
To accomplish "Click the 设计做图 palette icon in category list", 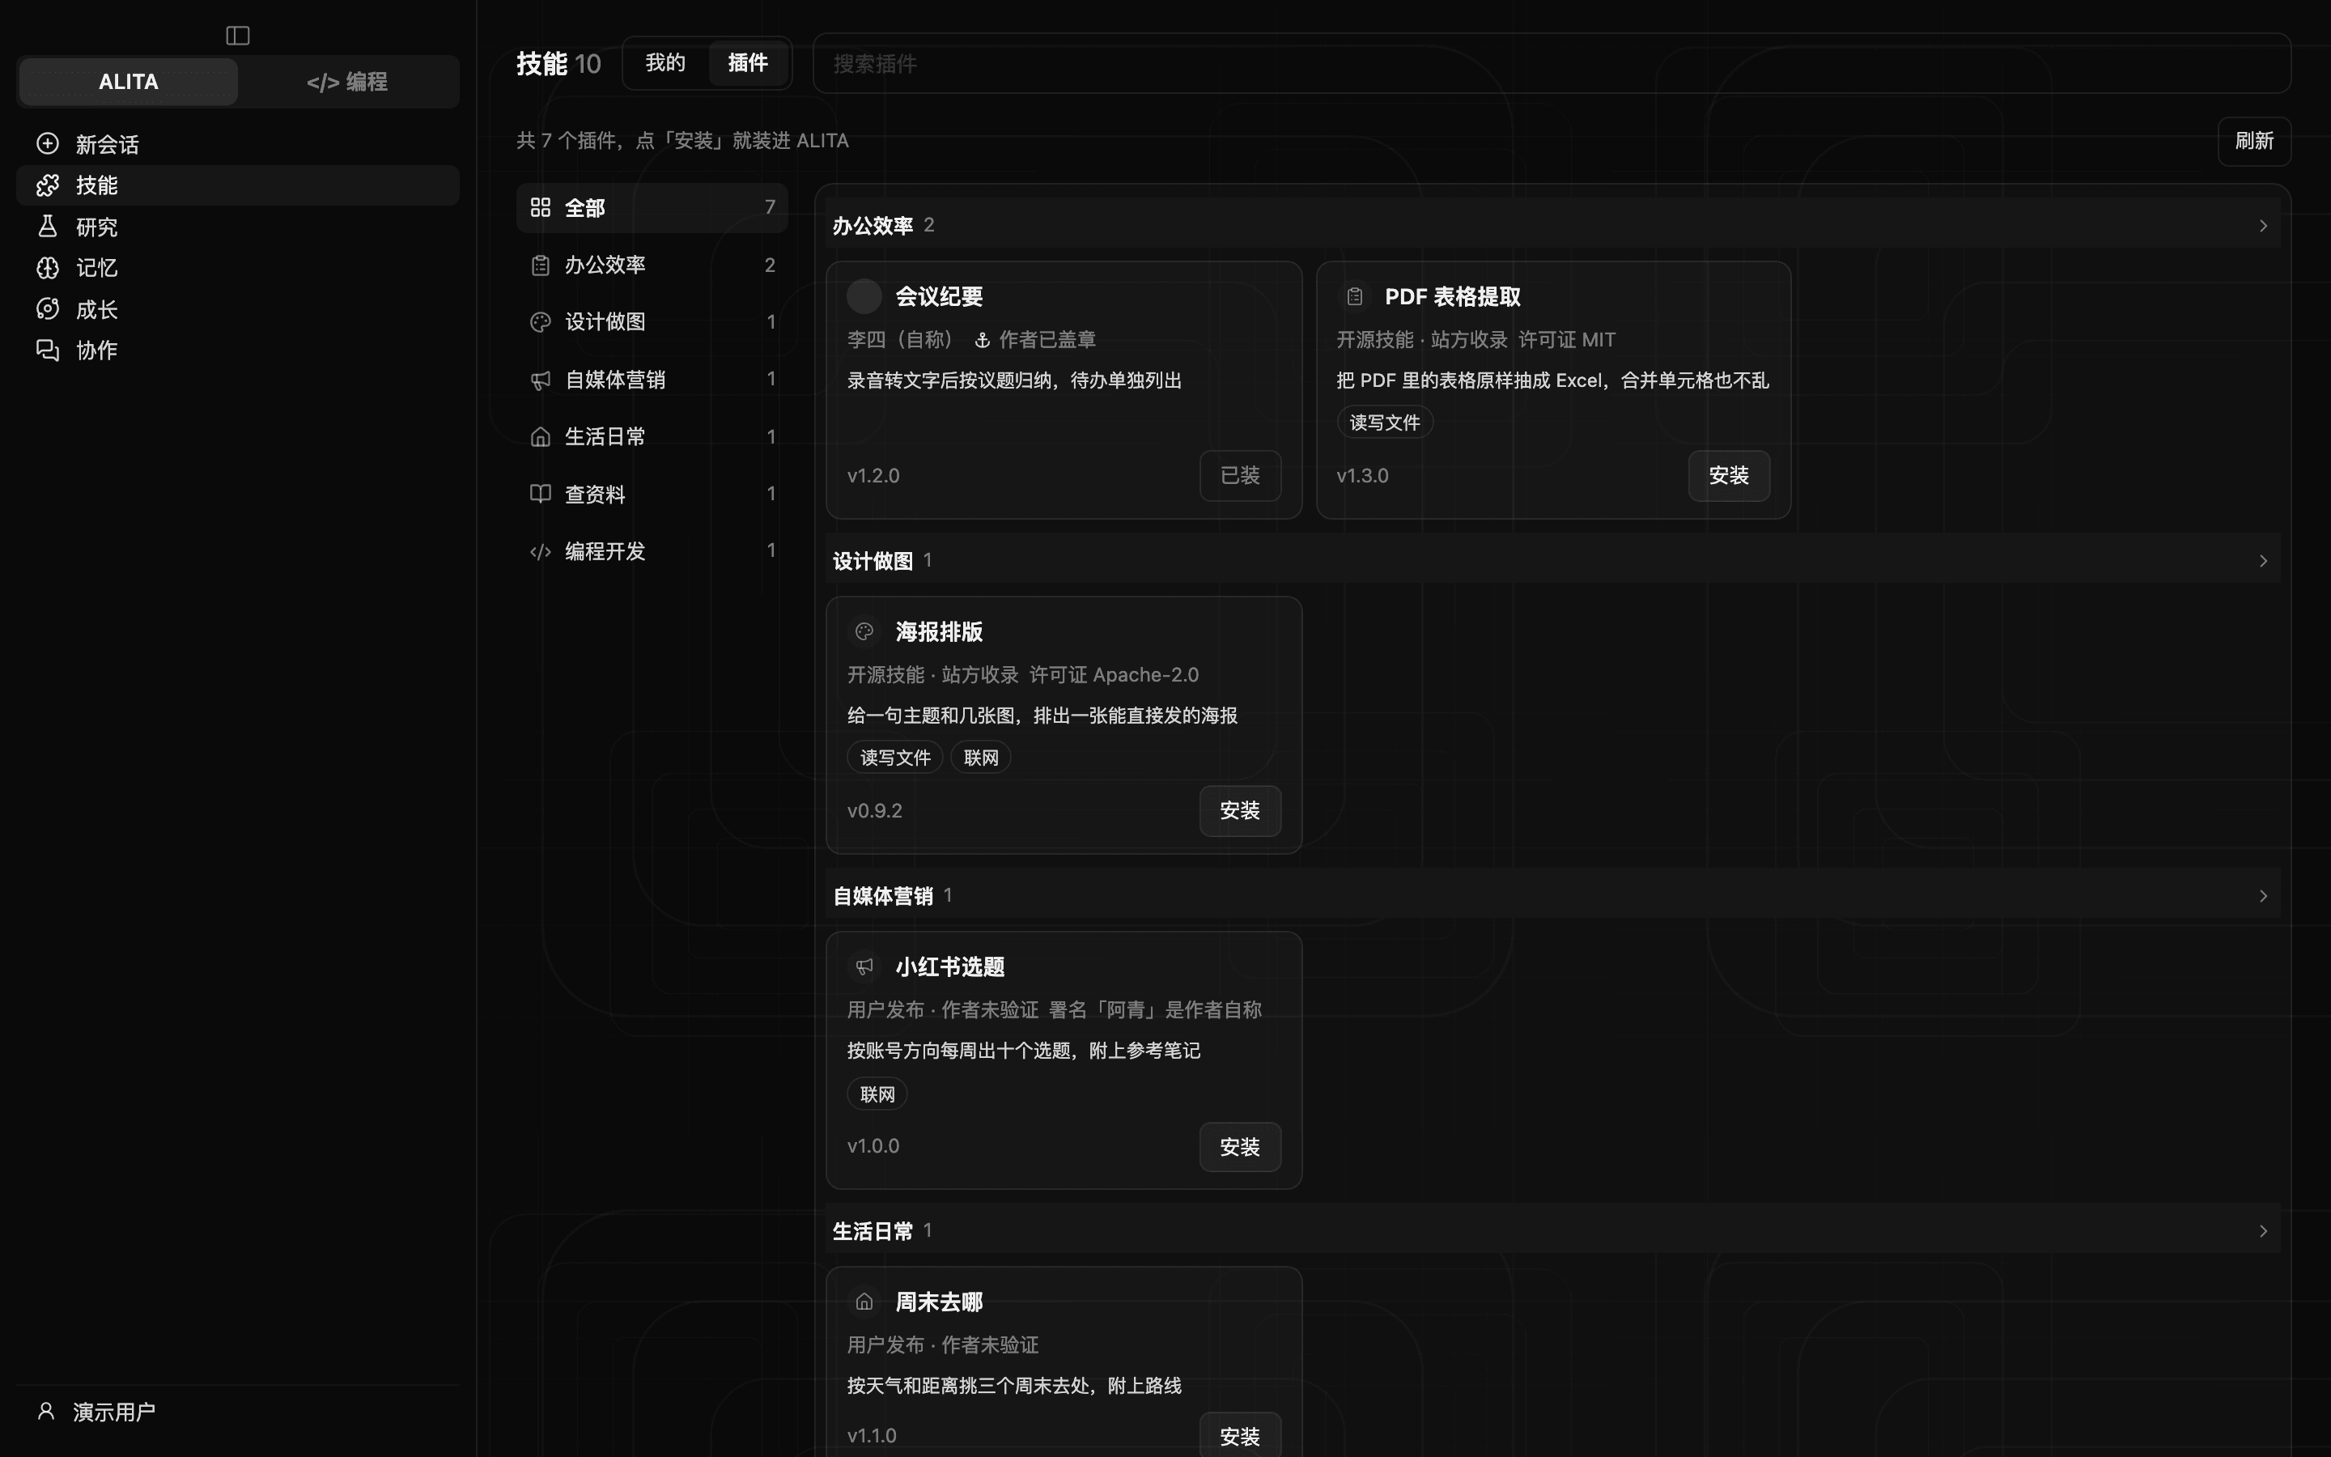I will pos(541,322).
